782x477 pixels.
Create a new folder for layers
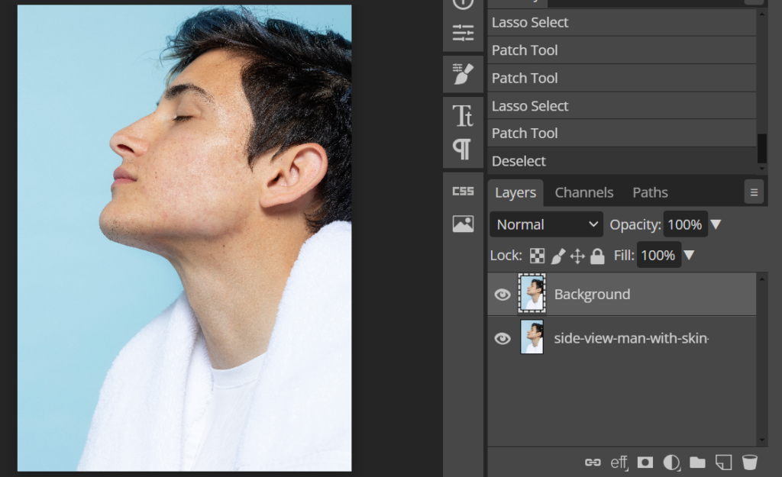[x=697, y=462]
